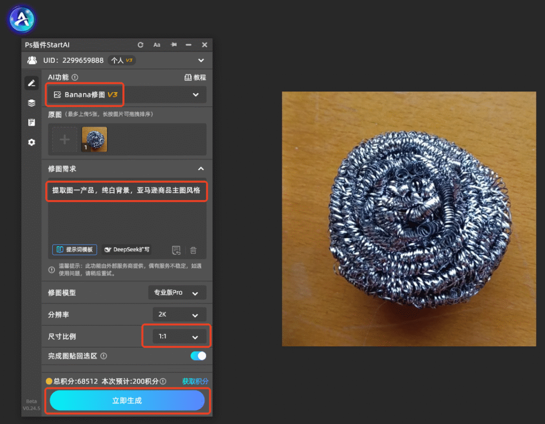Show 完成图贴回选区 info tooltip
The width and height of the screenshot is (545, 424).
pyautogui.click(x=104, y=356)
